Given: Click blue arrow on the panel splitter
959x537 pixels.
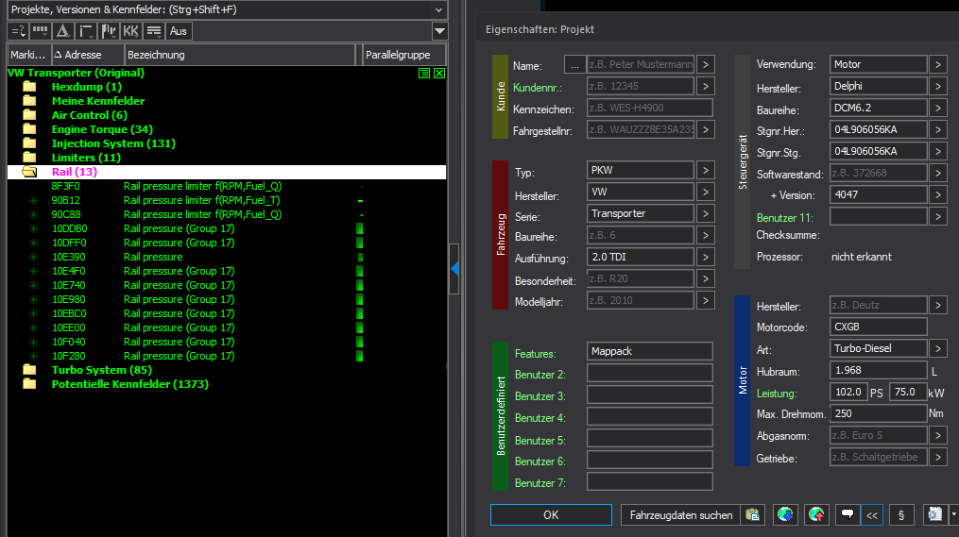Looking at the screenshot, I should click(x=454, y=270).
